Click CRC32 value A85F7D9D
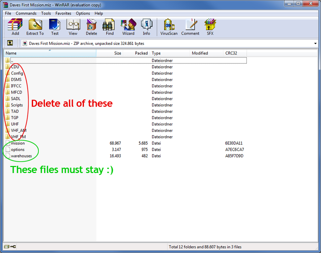 (234, 156)
